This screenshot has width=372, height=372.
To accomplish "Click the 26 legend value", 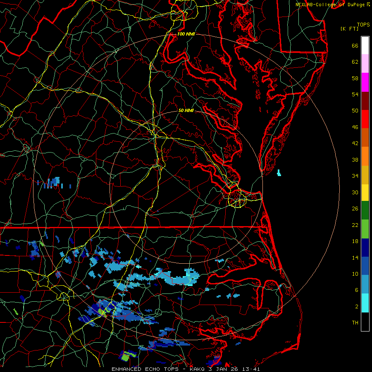I will tap(355, 209).
